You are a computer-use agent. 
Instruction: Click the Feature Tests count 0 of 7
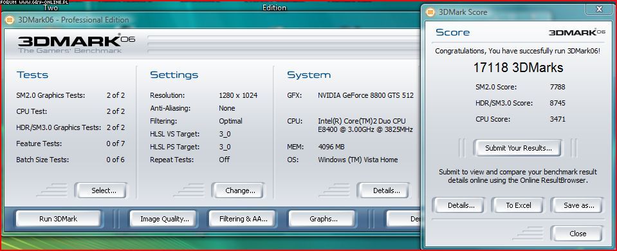[x=115, y=144]
